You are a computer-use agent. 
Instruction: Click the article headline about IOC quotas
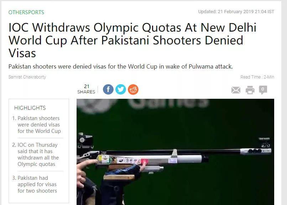[132, 40]
